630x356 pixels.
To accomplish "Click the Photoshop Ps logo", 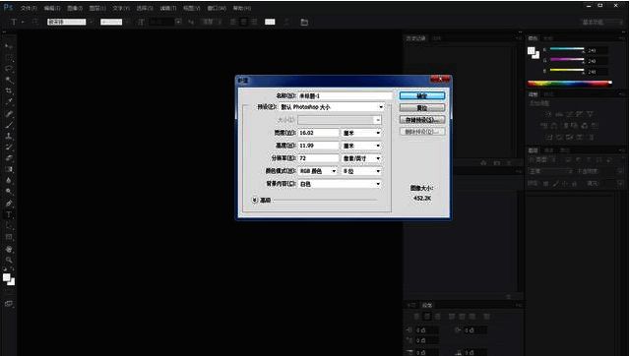I will pyautogui.click(x=8, y=7).
